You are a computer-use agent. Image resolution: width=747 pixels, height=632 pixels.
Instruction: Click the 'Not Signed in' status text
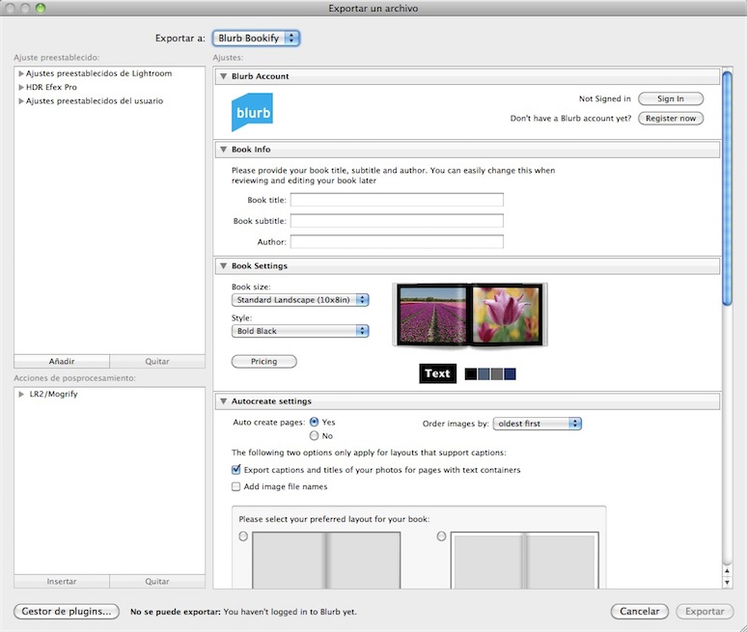[x=604, y=98]
